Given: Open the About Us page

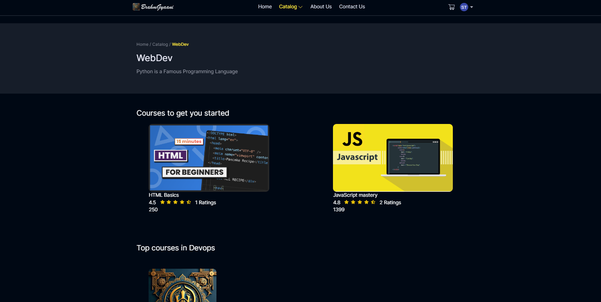Looking at the screenshot, I should pos(321,7).
